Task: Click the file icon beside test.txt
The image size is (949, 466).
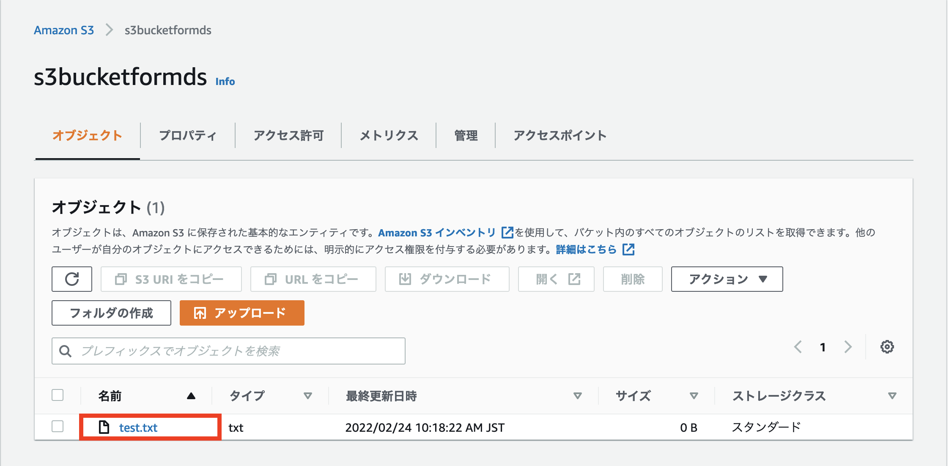Action: (103, 428)
